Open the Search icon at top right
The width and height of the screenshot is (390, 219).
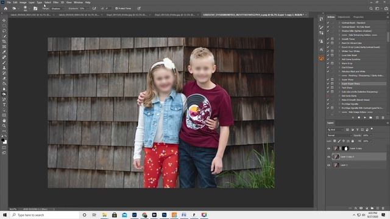click(x=371, y=9)
